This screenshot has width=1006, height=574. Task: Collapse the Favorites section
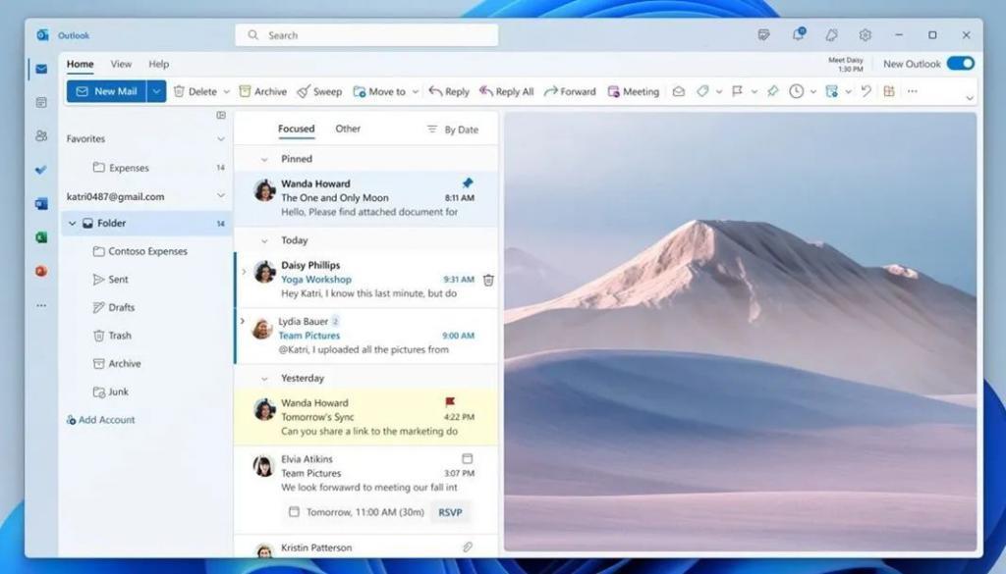(220, 139)
